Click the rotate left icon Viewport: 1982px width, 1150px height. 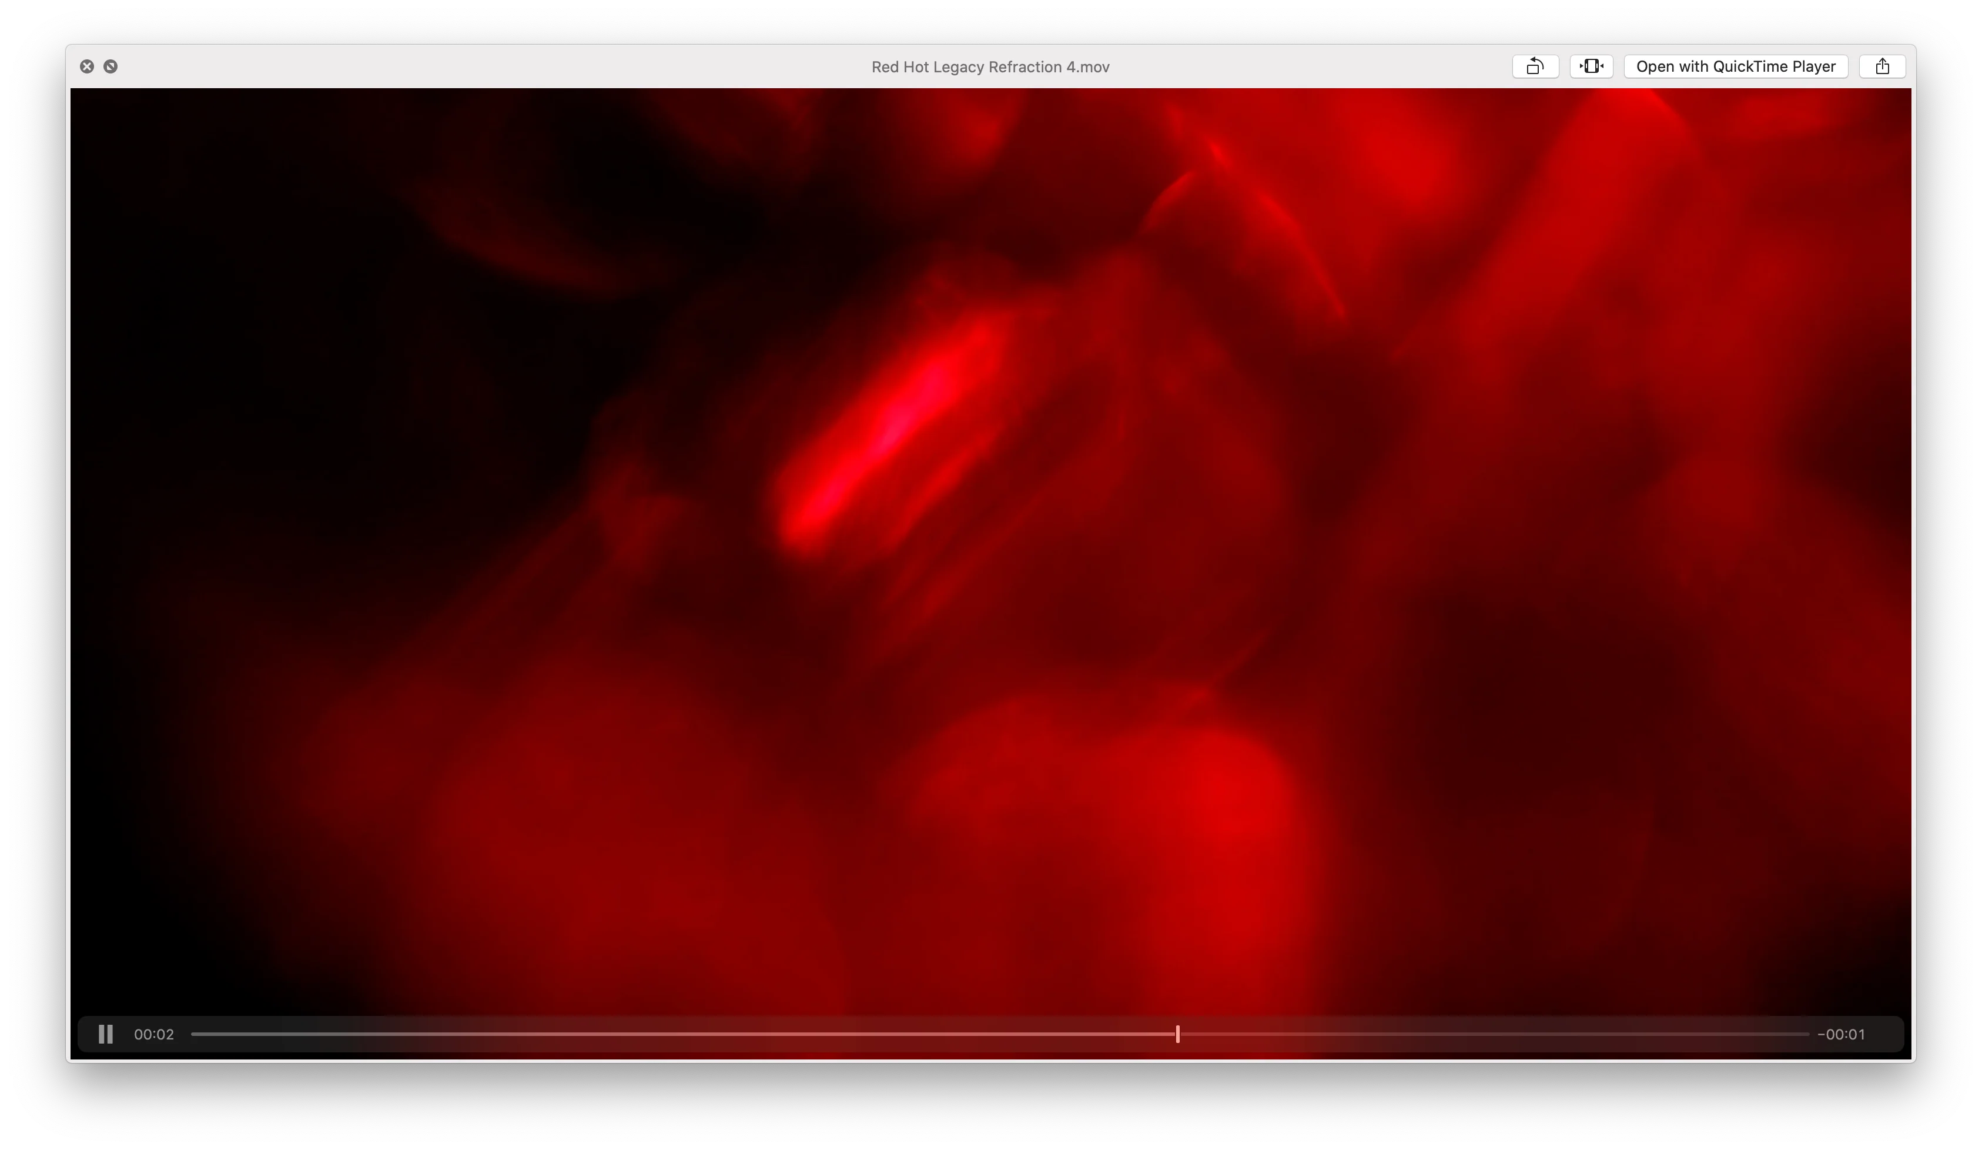(x=1535, y=66)
